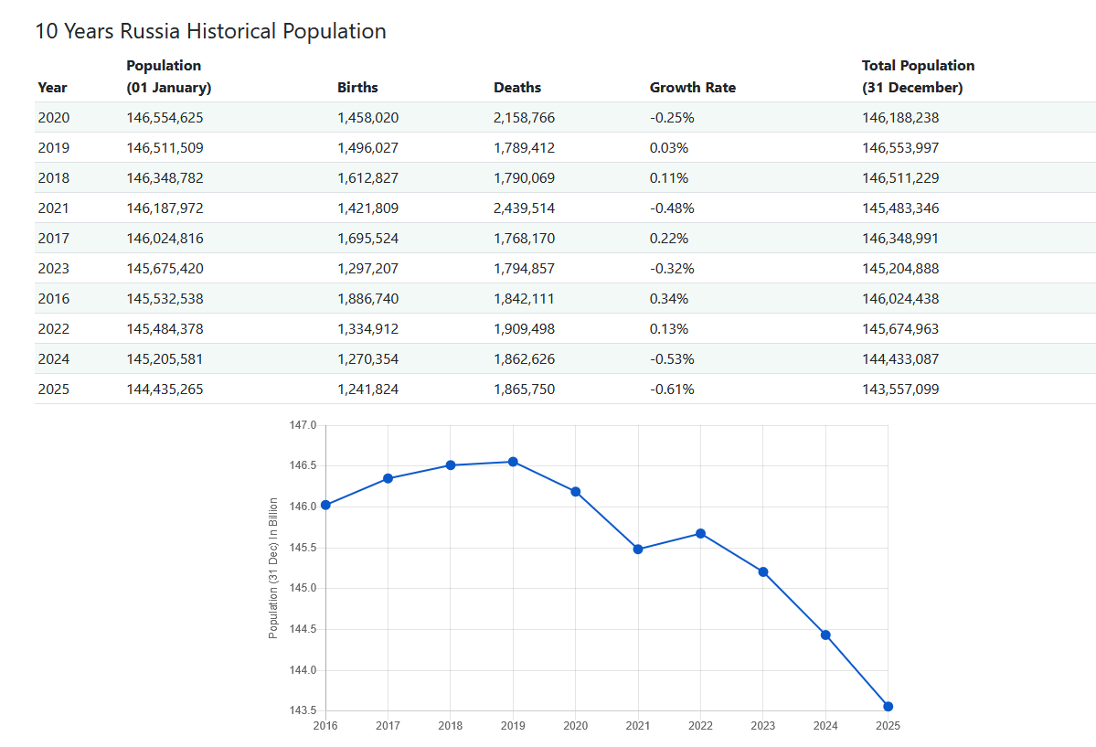
Task: Click the Deaths column header
Action: coord(517,88)
